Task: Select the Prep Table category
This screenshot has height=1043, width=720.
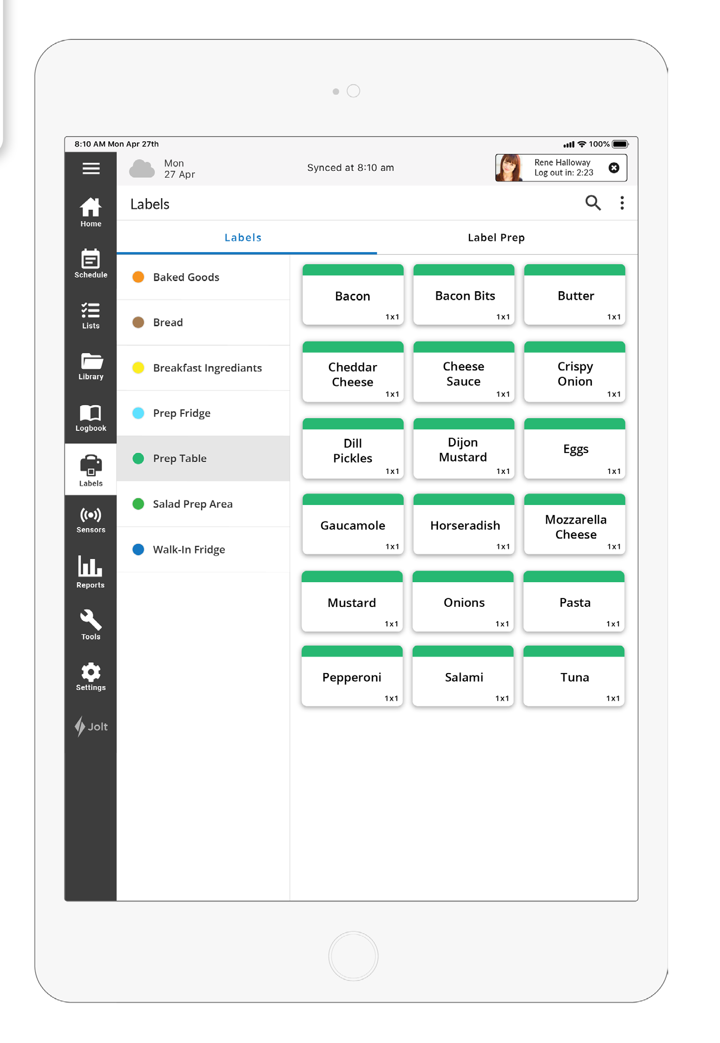Action: (203, 458)
